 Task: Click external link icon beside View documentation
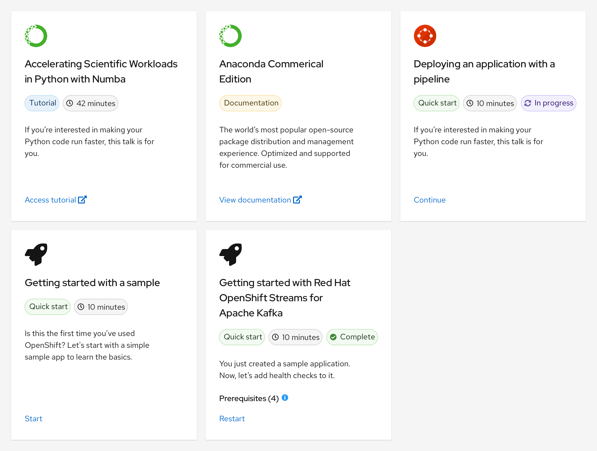click(297, 199)
